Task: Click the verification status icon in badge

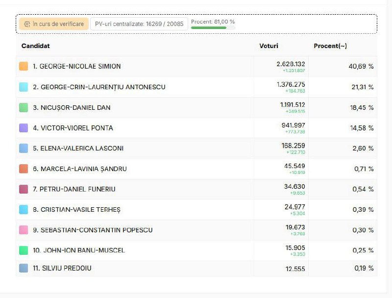Action: [27, 24]
